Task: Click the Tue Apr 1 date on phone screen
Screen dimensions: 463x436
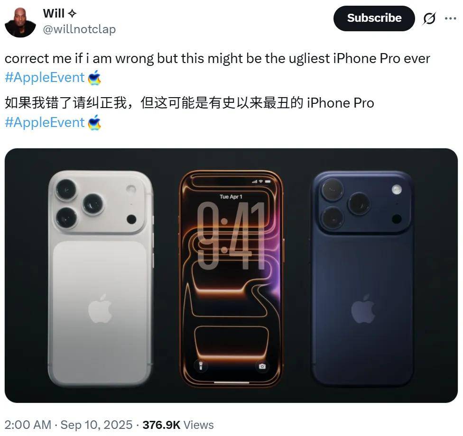Action: pos(231,197)
